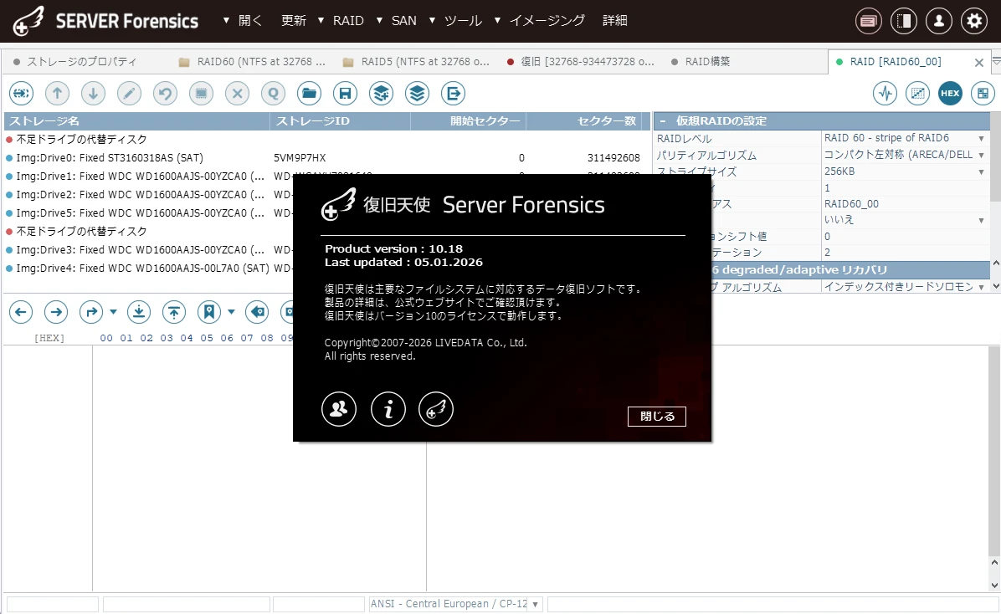The height and width of the screenshot is (614, 1001).
Task: Switch to ストレージのプロパティ tab
Action: [x=82, y=62]
